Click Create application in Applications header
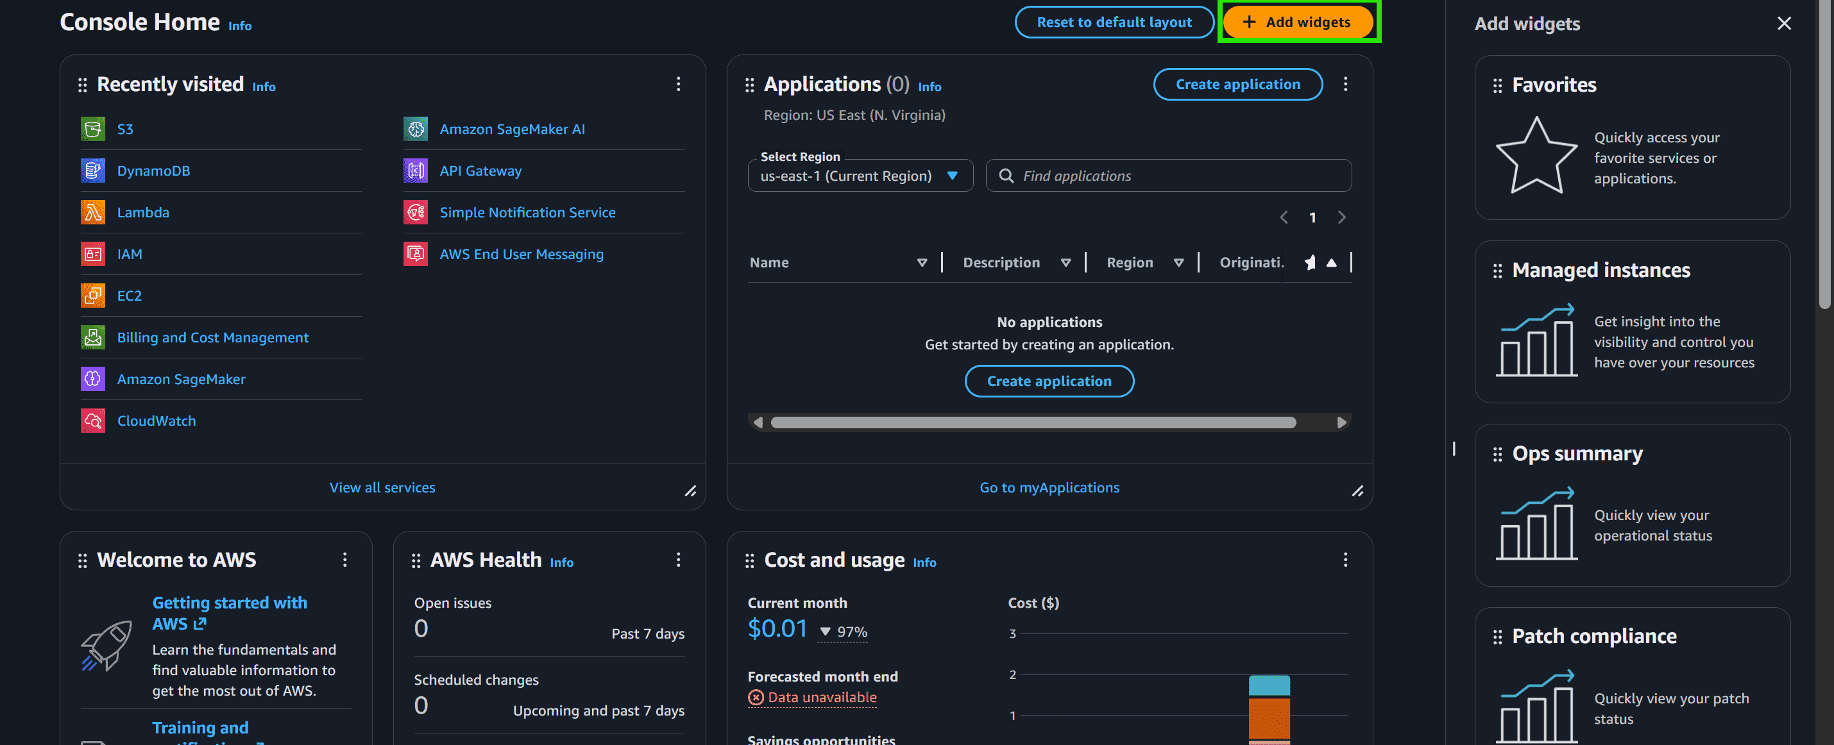Image resolution: width=1834 pixels, height=745 pixels. pyautogui.click(x=1238, y=84)
